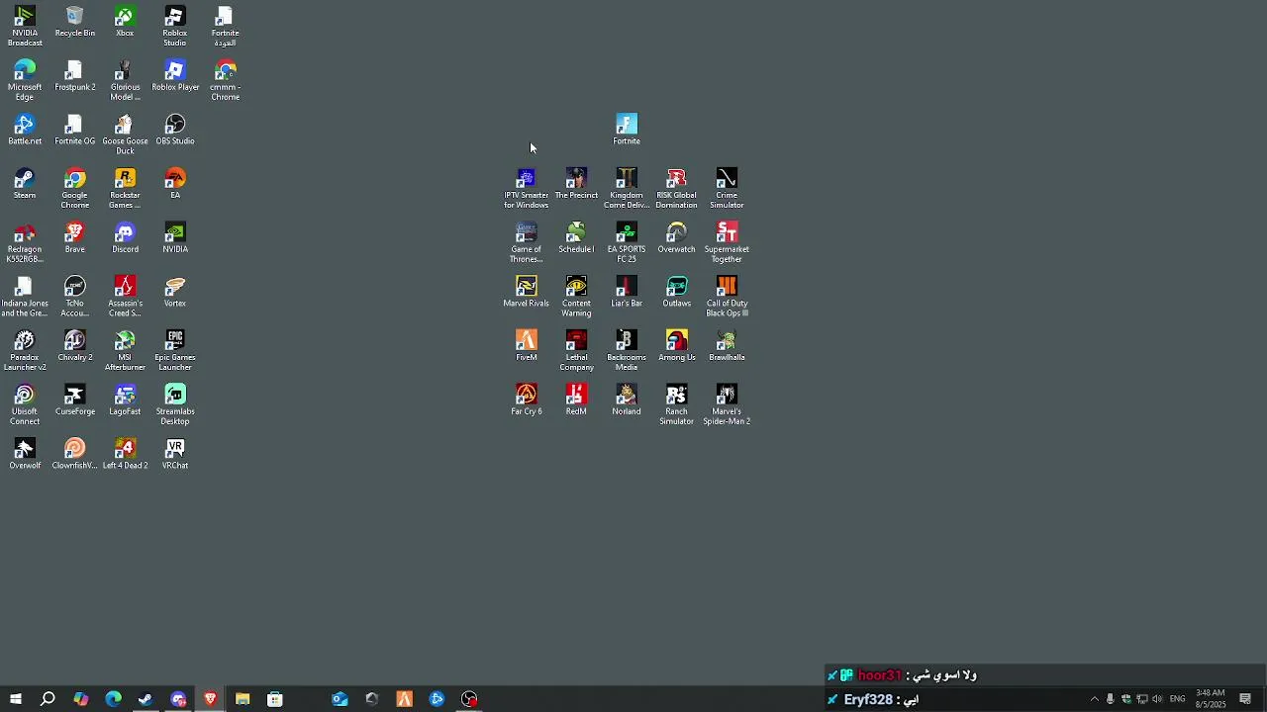Launch the Xbox desktop shortcut
Screen dimensions: 1267x712
tap(125, 22)
